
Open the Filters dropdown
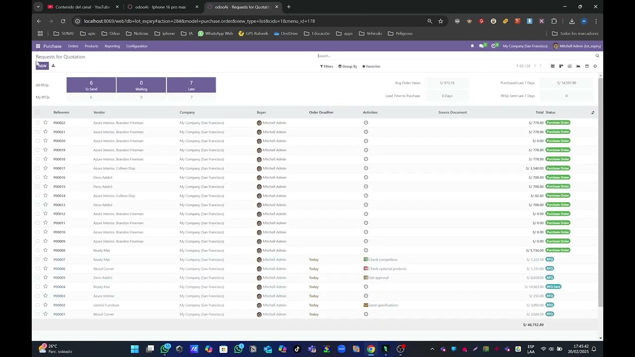(326, 66)
